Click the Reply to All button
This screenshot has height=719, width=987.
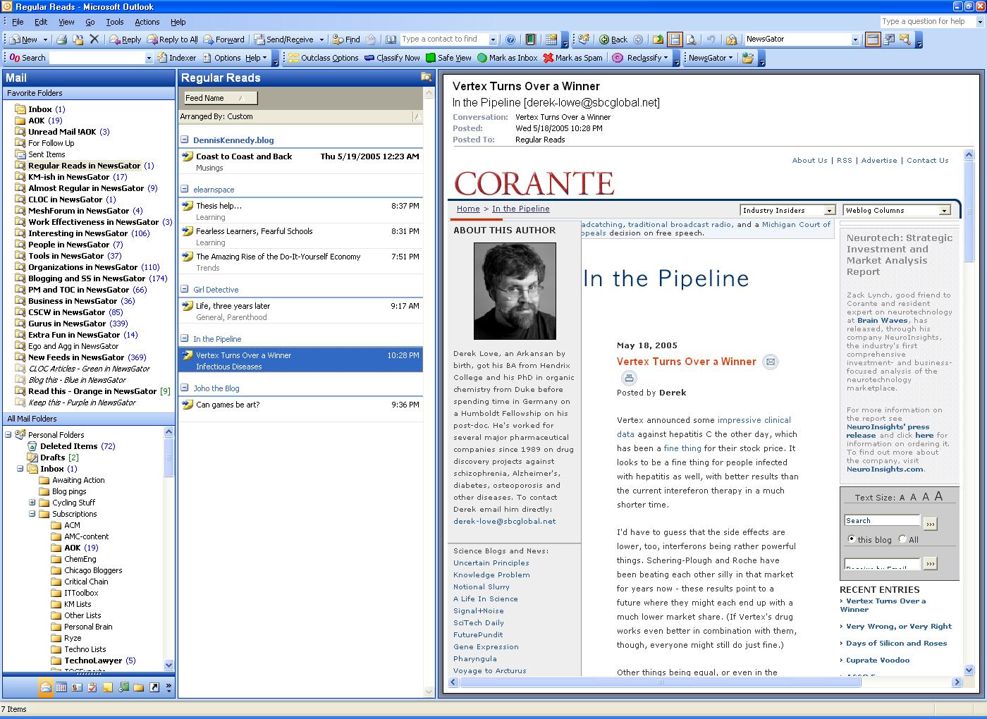tap(172, 39)
